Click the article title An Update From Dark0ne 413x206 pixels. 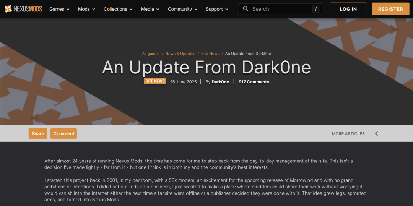(206, 67)
